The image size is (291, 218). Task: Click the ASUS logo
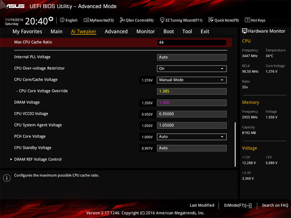(13, 5)
